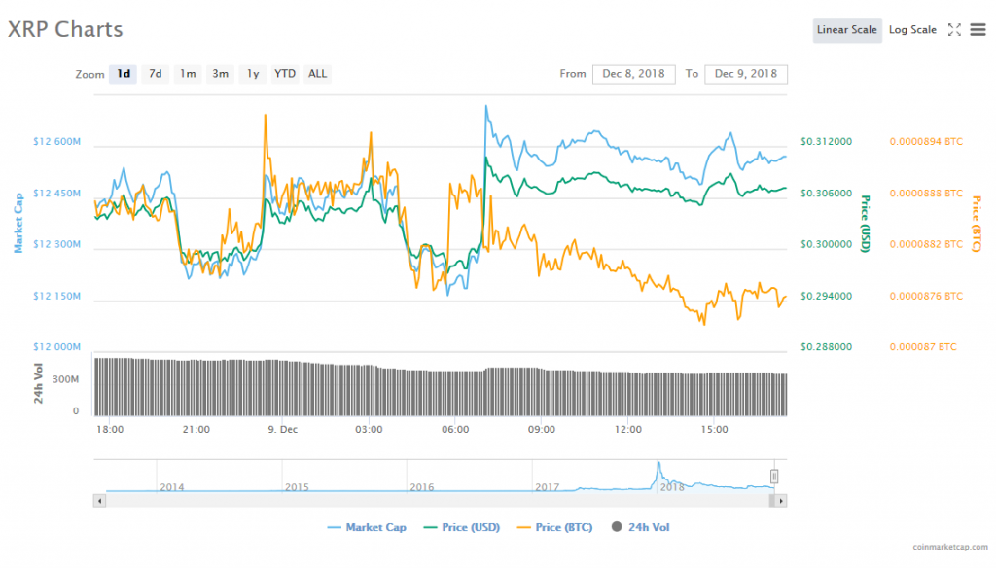Click navigator scrollbar right arrow

(782, 500)
